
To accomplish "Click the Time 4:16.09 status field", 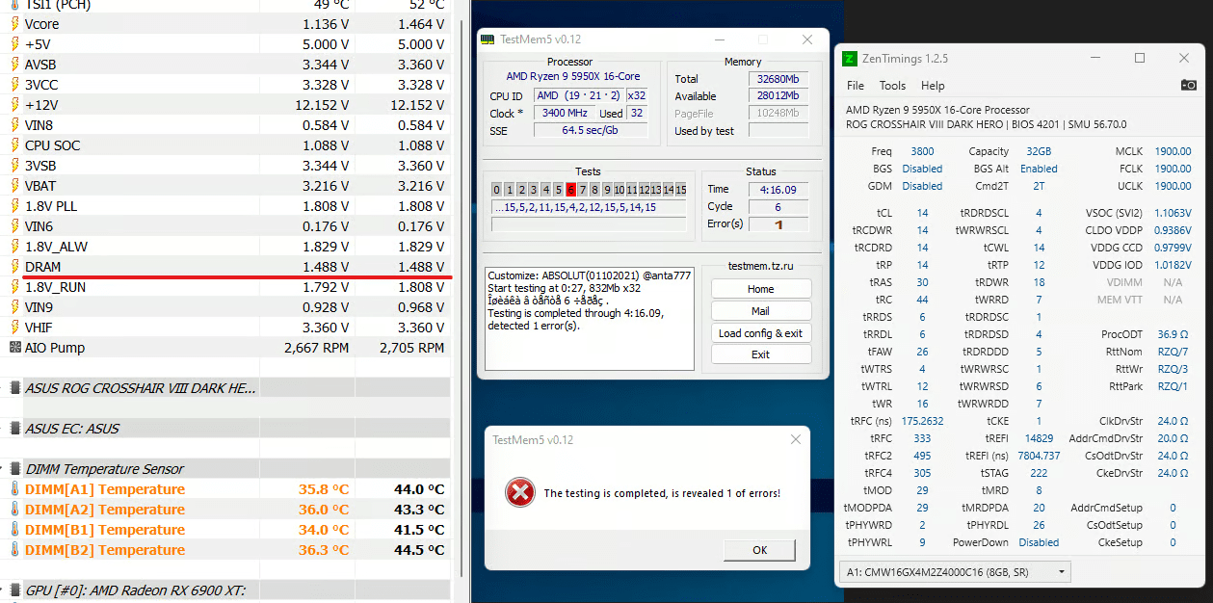I will point(778,190).
